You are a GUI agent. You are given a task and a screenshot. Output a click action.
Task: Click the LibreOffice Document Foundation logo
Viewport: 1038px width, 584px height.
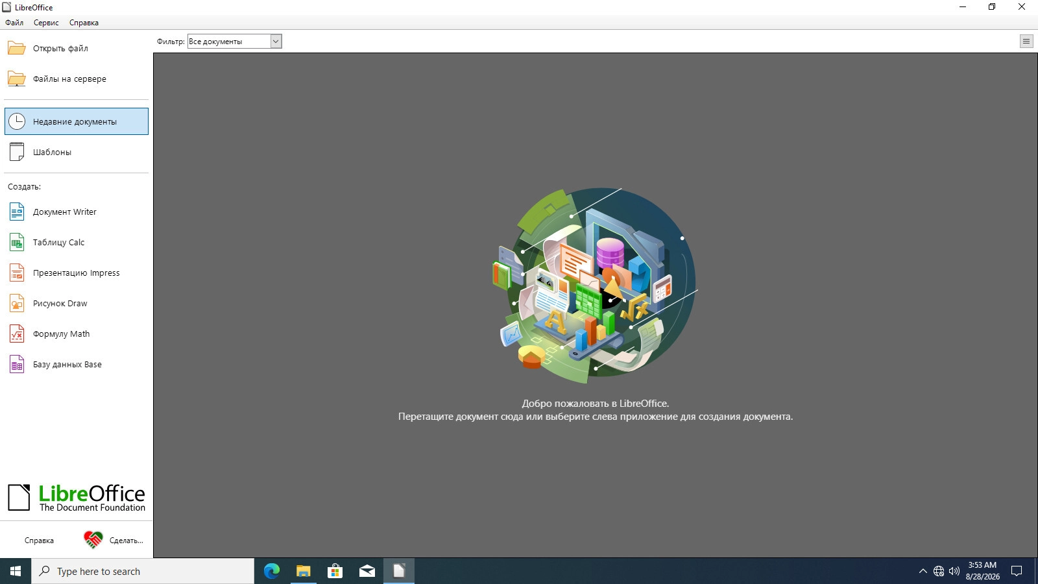pos(77,498)
